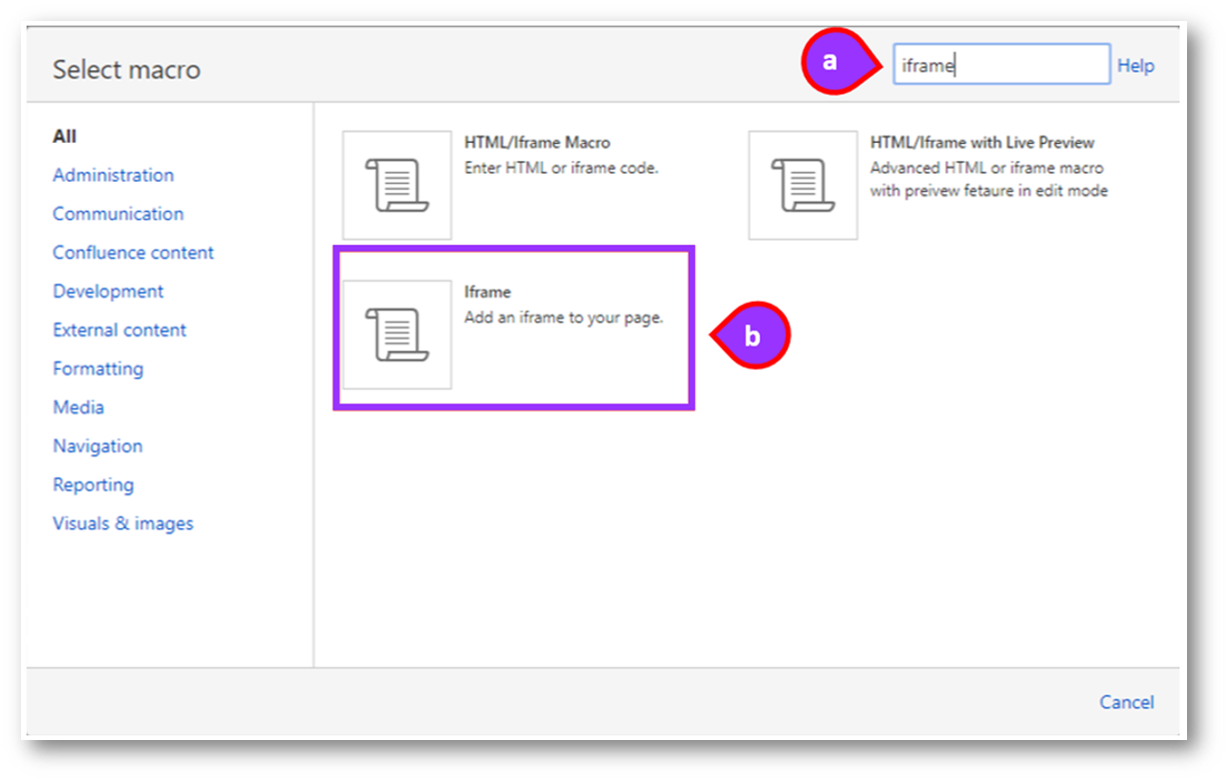
Task: Click the Iframe macro scroll icon
Action: tap(396, 335)
